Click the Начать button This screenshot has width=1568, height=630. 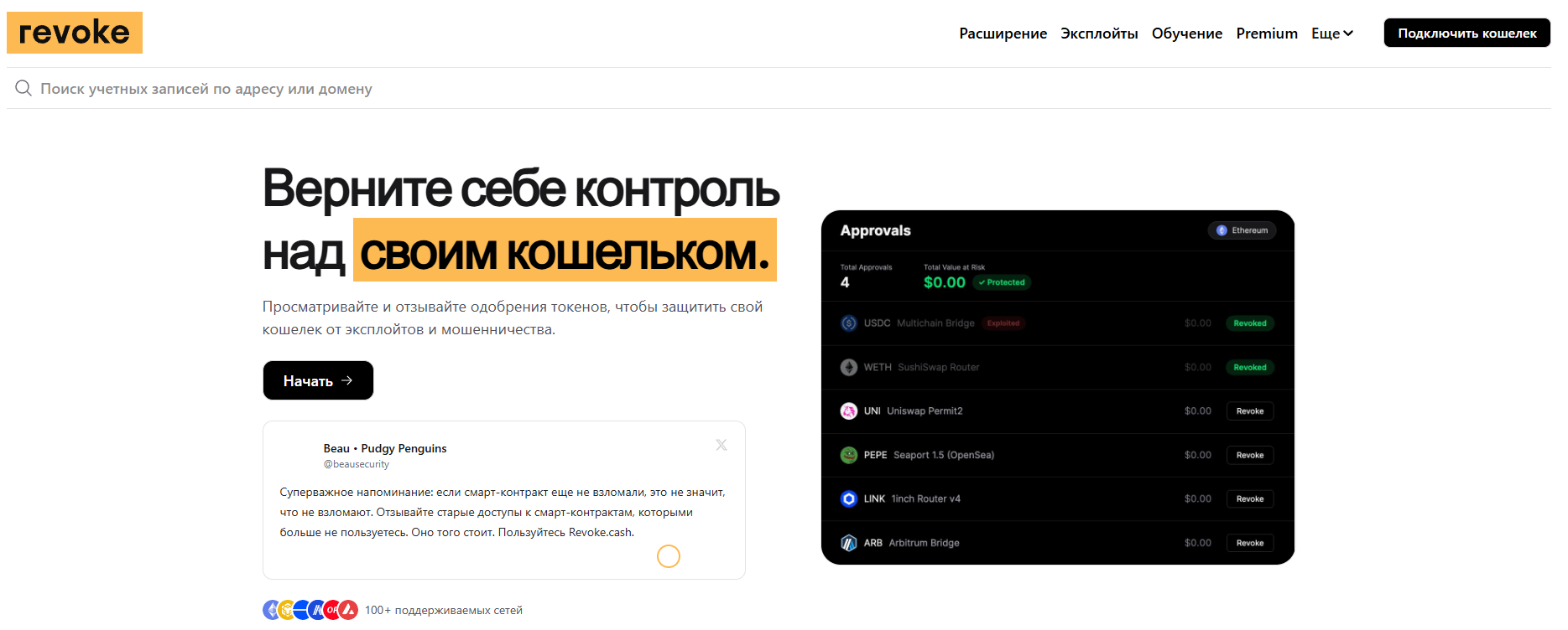pos(318,380)
